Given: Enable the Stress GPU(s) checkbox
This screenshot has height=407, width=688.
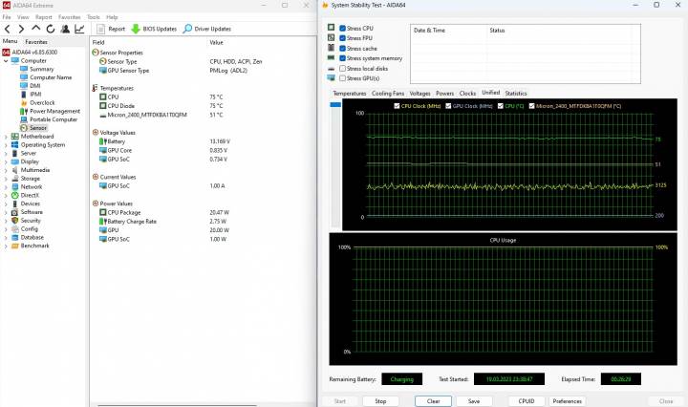Looking at the screenshot, I should (x=343, y=78).
